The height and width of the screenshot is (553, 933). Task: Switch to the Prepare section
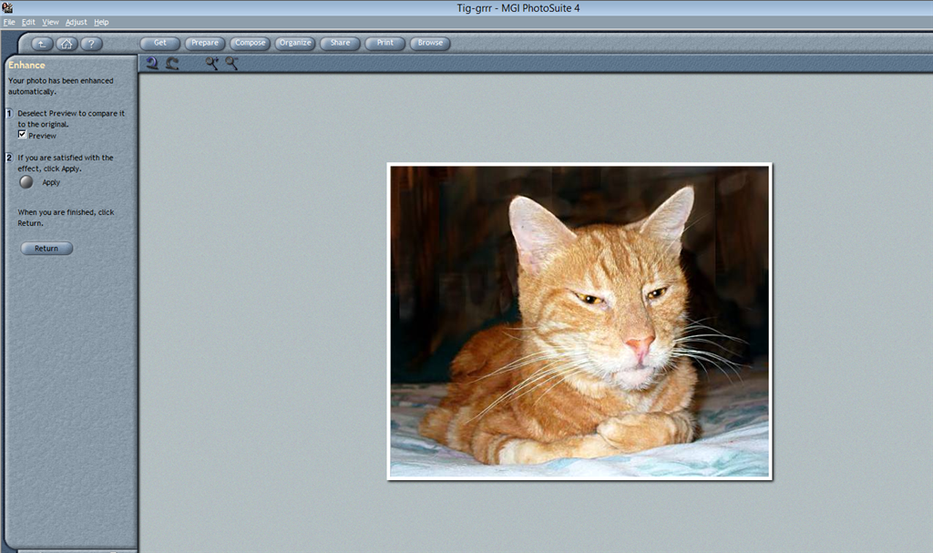tap(205, 43)
